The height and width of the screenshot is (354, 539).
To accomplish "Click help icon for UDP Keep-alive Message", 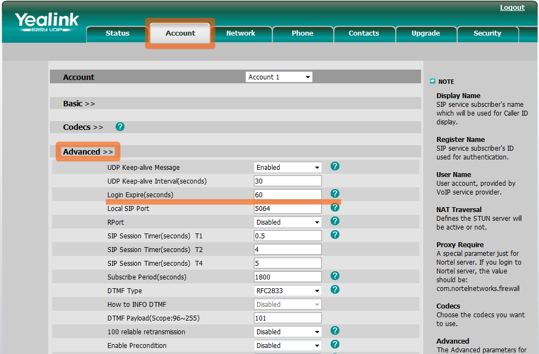I will pos(335,166).
